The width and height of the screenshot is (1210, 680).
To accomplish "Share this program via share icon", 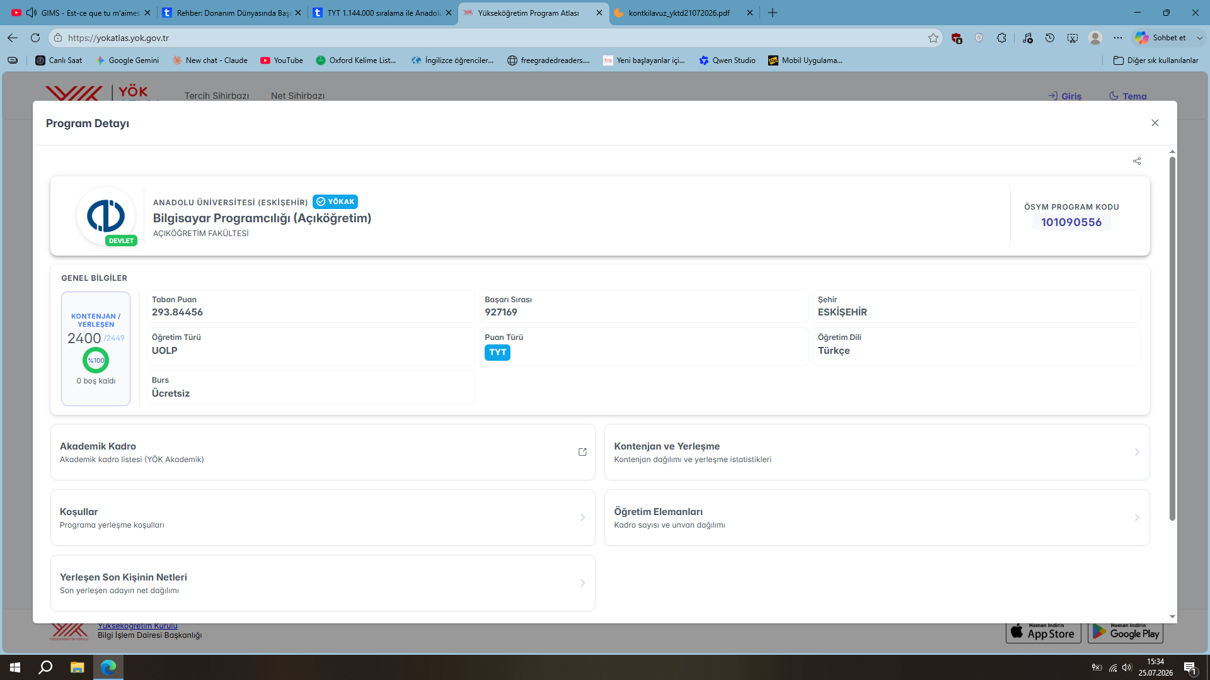I will (1137, 161).
